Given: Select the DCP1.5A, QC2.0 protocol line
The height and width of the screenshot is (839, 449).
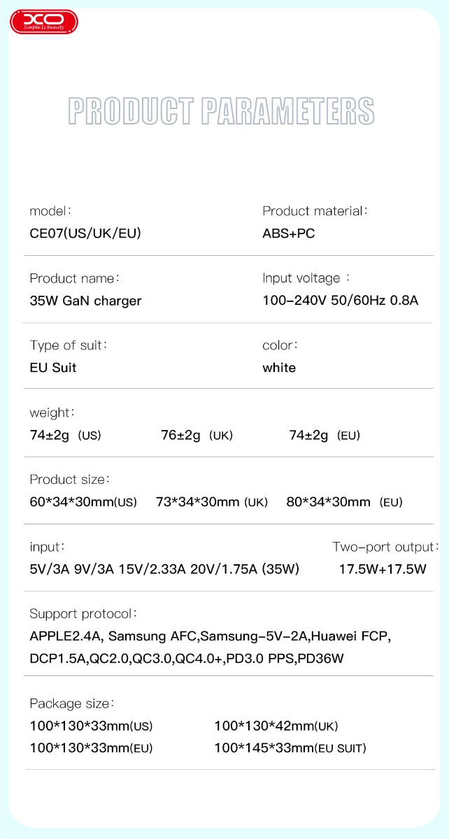Looking at the screenshot, I should click(187, 659).
